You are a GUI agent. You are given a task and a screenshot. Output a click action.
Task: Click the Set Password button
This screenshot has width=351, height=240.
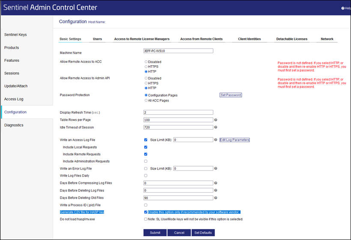coord(231,95)
